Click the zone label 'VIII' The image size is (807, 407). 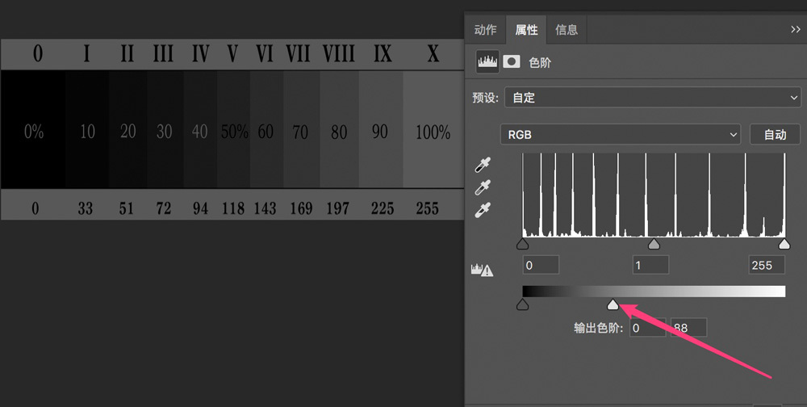tap(339, 53)
